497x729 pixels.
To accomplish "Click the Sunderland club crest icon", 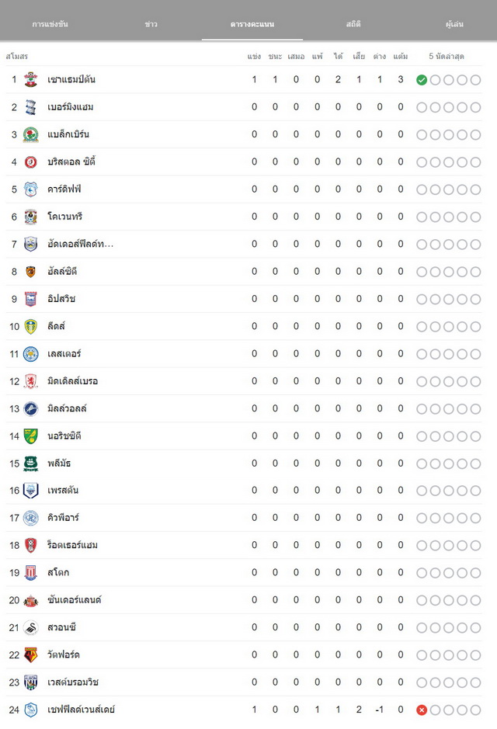I will coord(31,600).
